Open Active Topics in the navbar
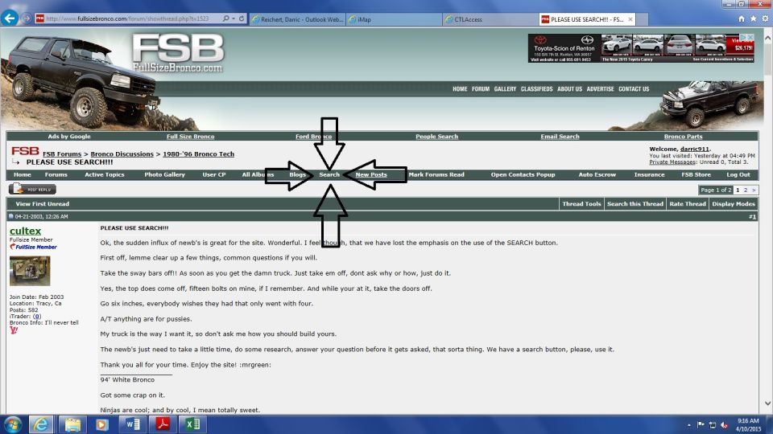This screenshot has height=434, width=773. coord(105,174)
